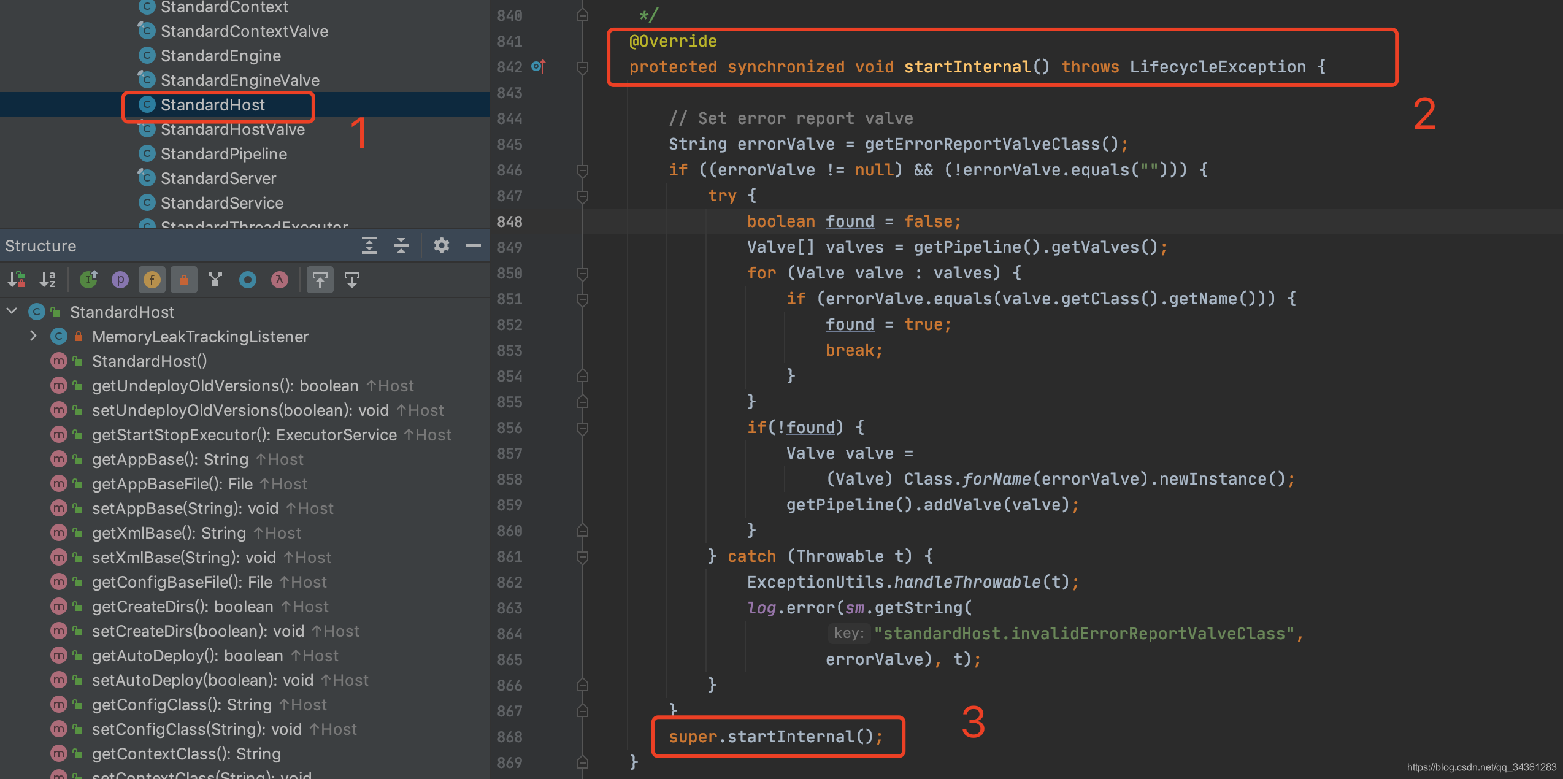Screen dimensions: 1563x779
Task: Open Structure panel settings gear
Action: pos(442,245)
